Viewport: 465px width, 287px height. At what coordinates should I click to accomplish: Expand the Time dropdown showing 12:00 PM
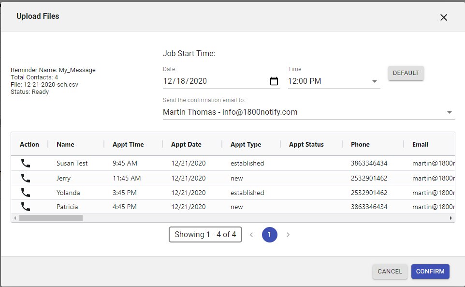coord(375,81)
